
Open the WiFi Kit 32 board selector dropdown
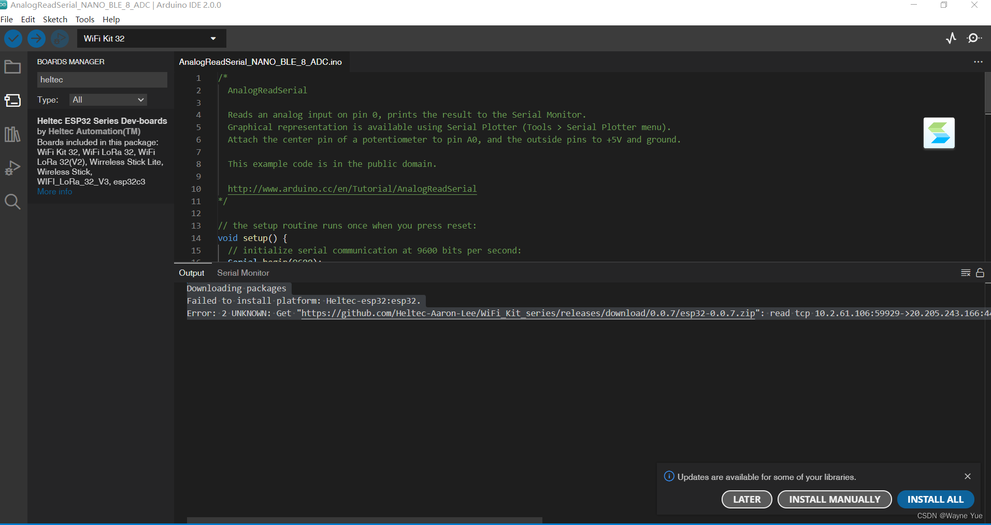click(151, 38)
